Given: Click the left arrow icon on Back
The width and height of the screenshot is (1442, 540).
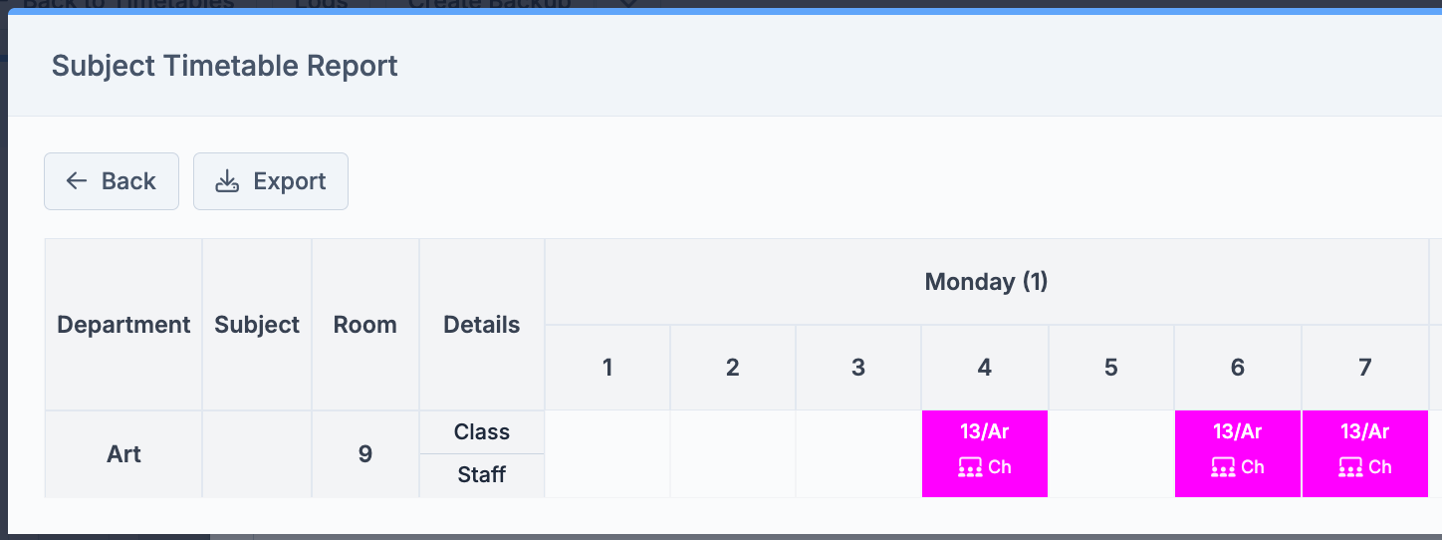Looking at the screenshot, I should [77, 181].
